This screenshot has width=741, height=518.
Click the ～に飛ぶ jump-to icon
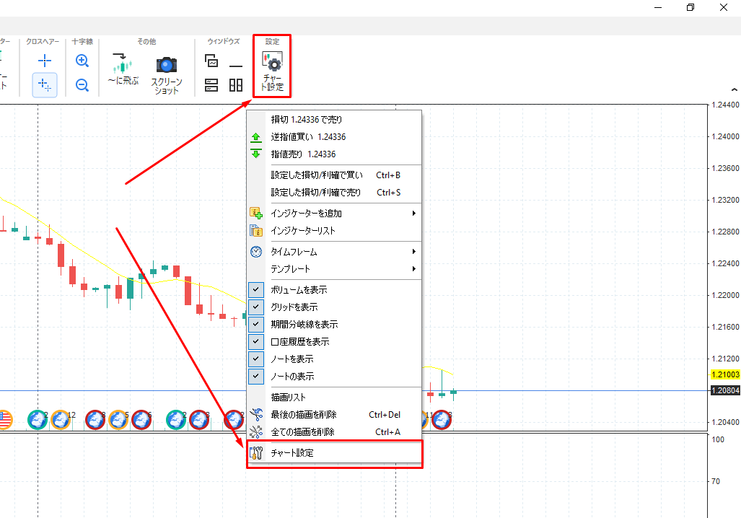(x=123, y=71)
